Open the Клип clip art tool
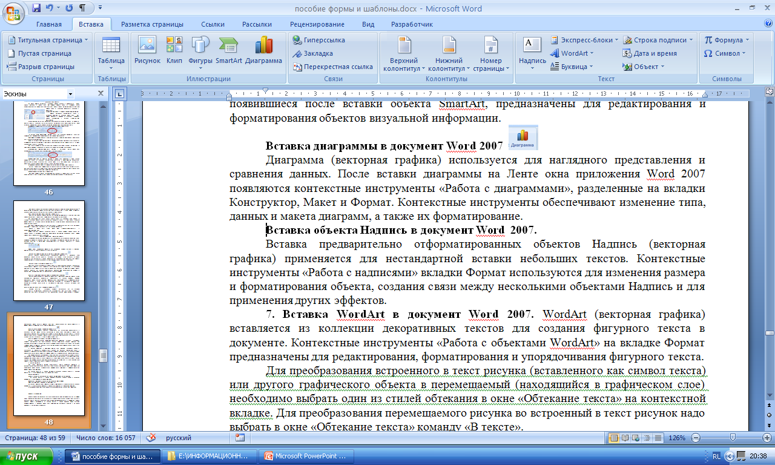 174,51
